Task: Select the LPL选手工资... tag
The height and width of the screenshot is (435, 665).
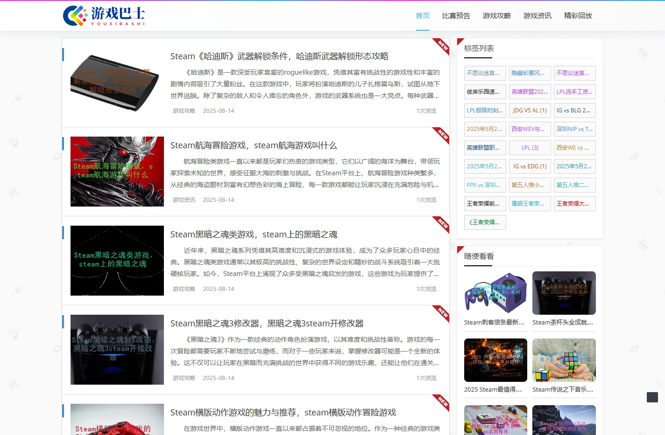Action: tap(574, 92)
